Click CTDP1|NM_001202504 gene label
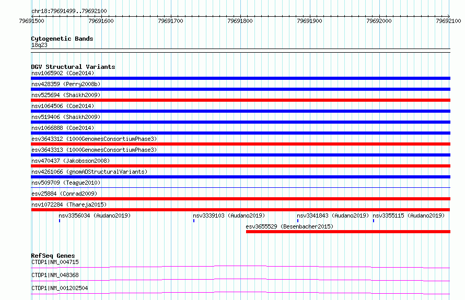Image resolution: width=465 pixels, height=300 pixels. (x=60, y=288)
